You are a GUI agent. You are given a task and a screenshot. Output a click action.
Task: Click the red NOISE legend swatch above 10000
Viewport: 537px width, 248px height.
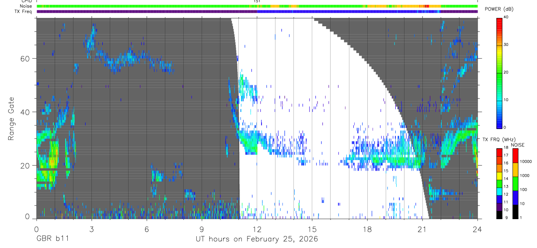point(515,156)
